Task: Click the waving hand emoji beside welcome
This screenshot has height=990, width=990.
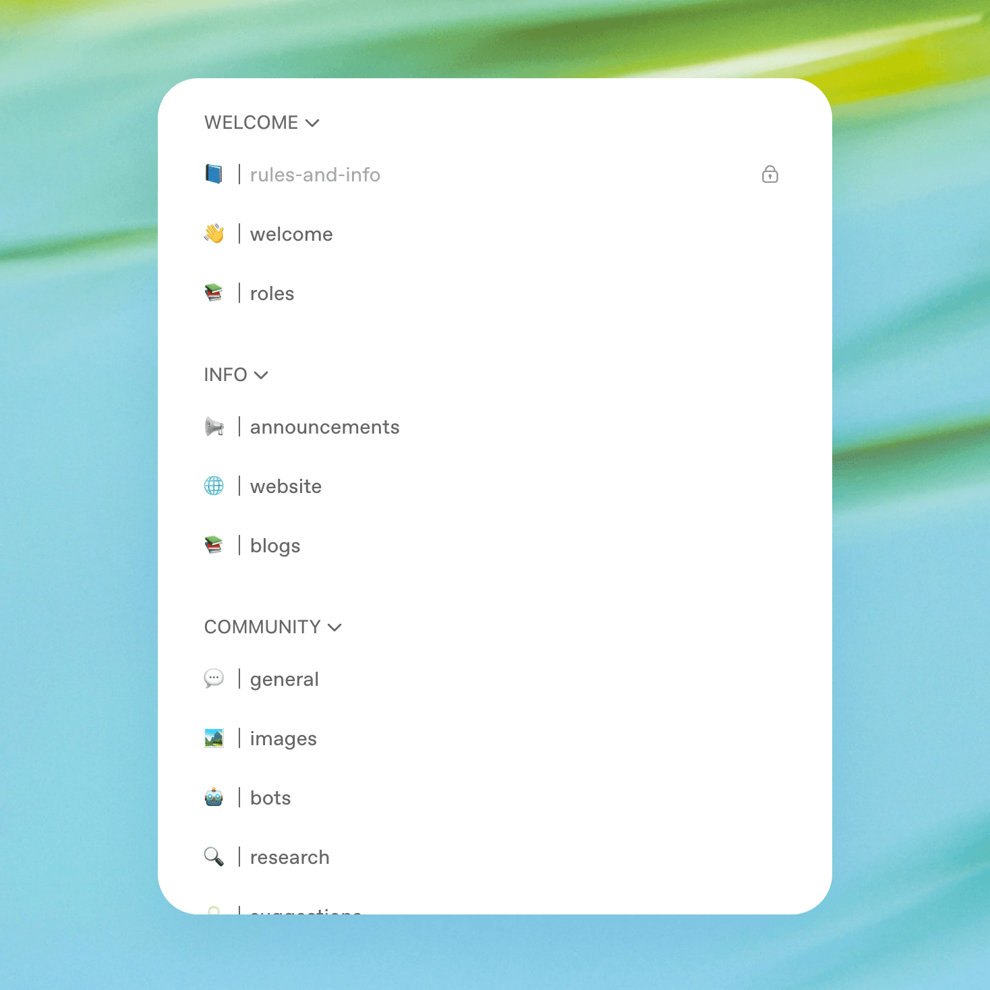Action: [214, 234]
